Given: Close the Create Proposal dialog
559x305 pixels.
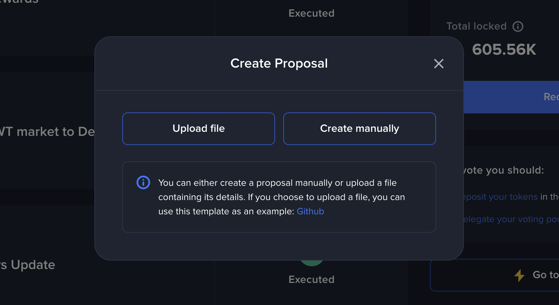Looking at the screenshot, I should 439,64.
